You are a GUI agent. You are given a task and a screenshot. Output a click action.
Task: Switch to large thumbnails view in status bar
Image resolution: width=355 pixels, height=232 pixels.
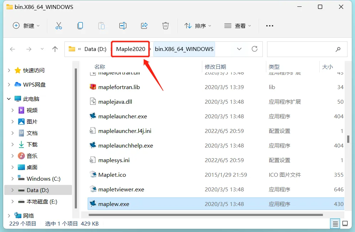click(345, 223)
